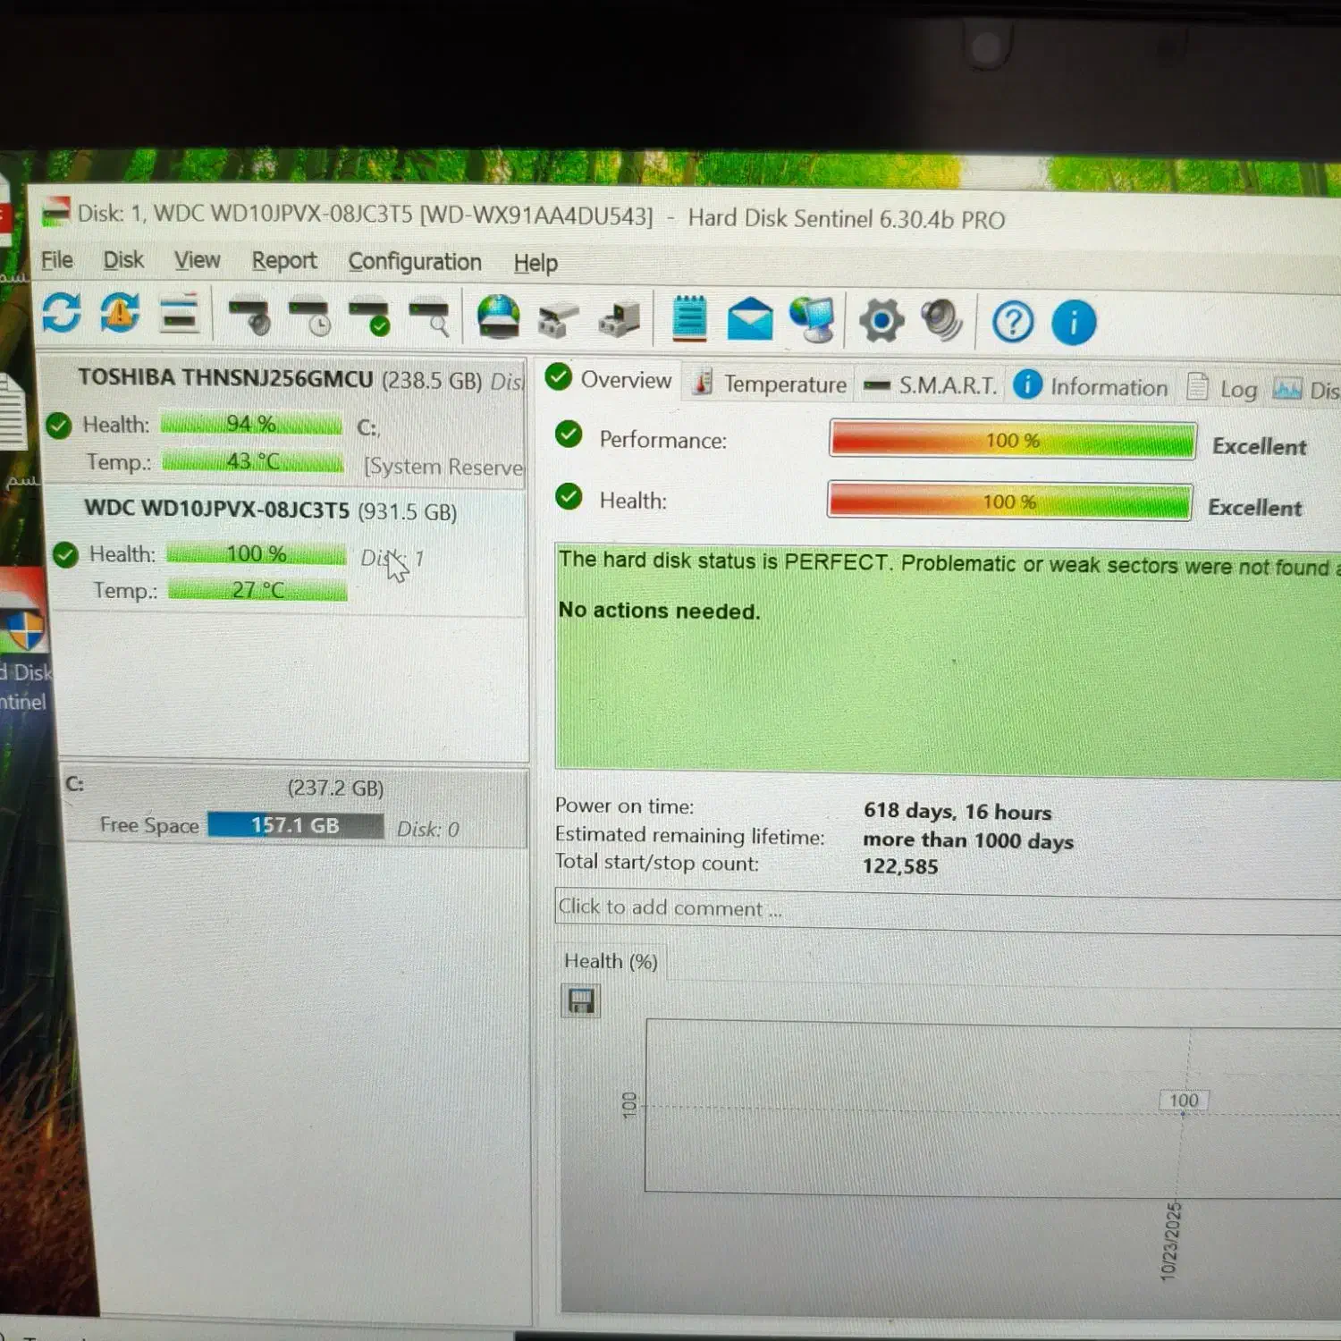1341x1341 pixels.
Task: Open the gear configuration icon
Action: coord(881,321)
